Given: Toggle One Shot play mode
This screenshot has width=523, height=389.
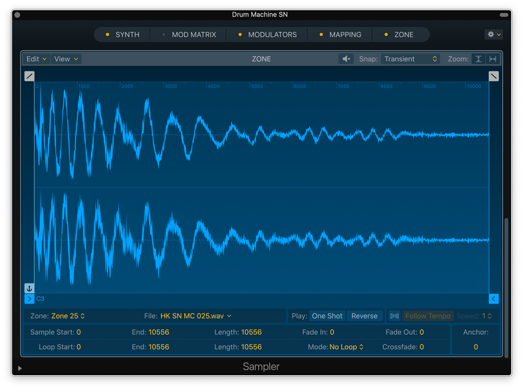Looking at the screenshot, I should (x=327, y=316).
